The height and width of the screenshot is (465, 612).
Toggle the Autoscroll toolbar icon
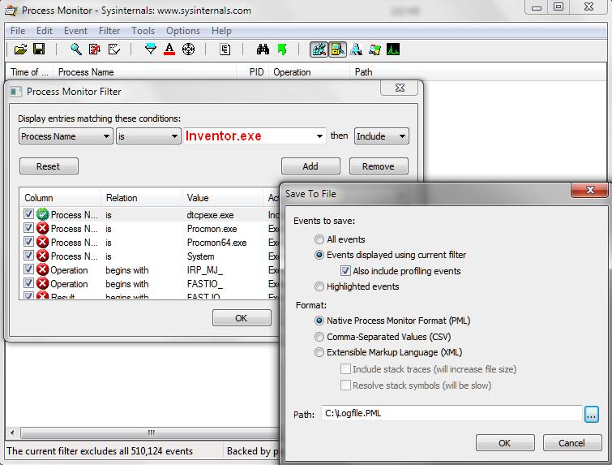tap(95, 50)
